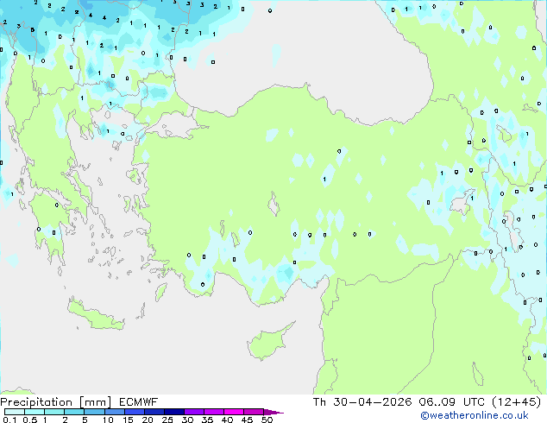Click the legend value label "35"

pos(207,420)
